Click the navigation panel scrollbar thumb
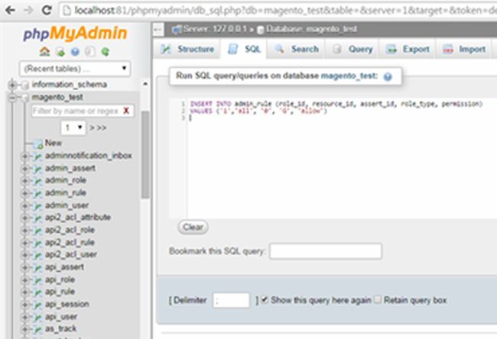497x339 pixels. [145, 154]
